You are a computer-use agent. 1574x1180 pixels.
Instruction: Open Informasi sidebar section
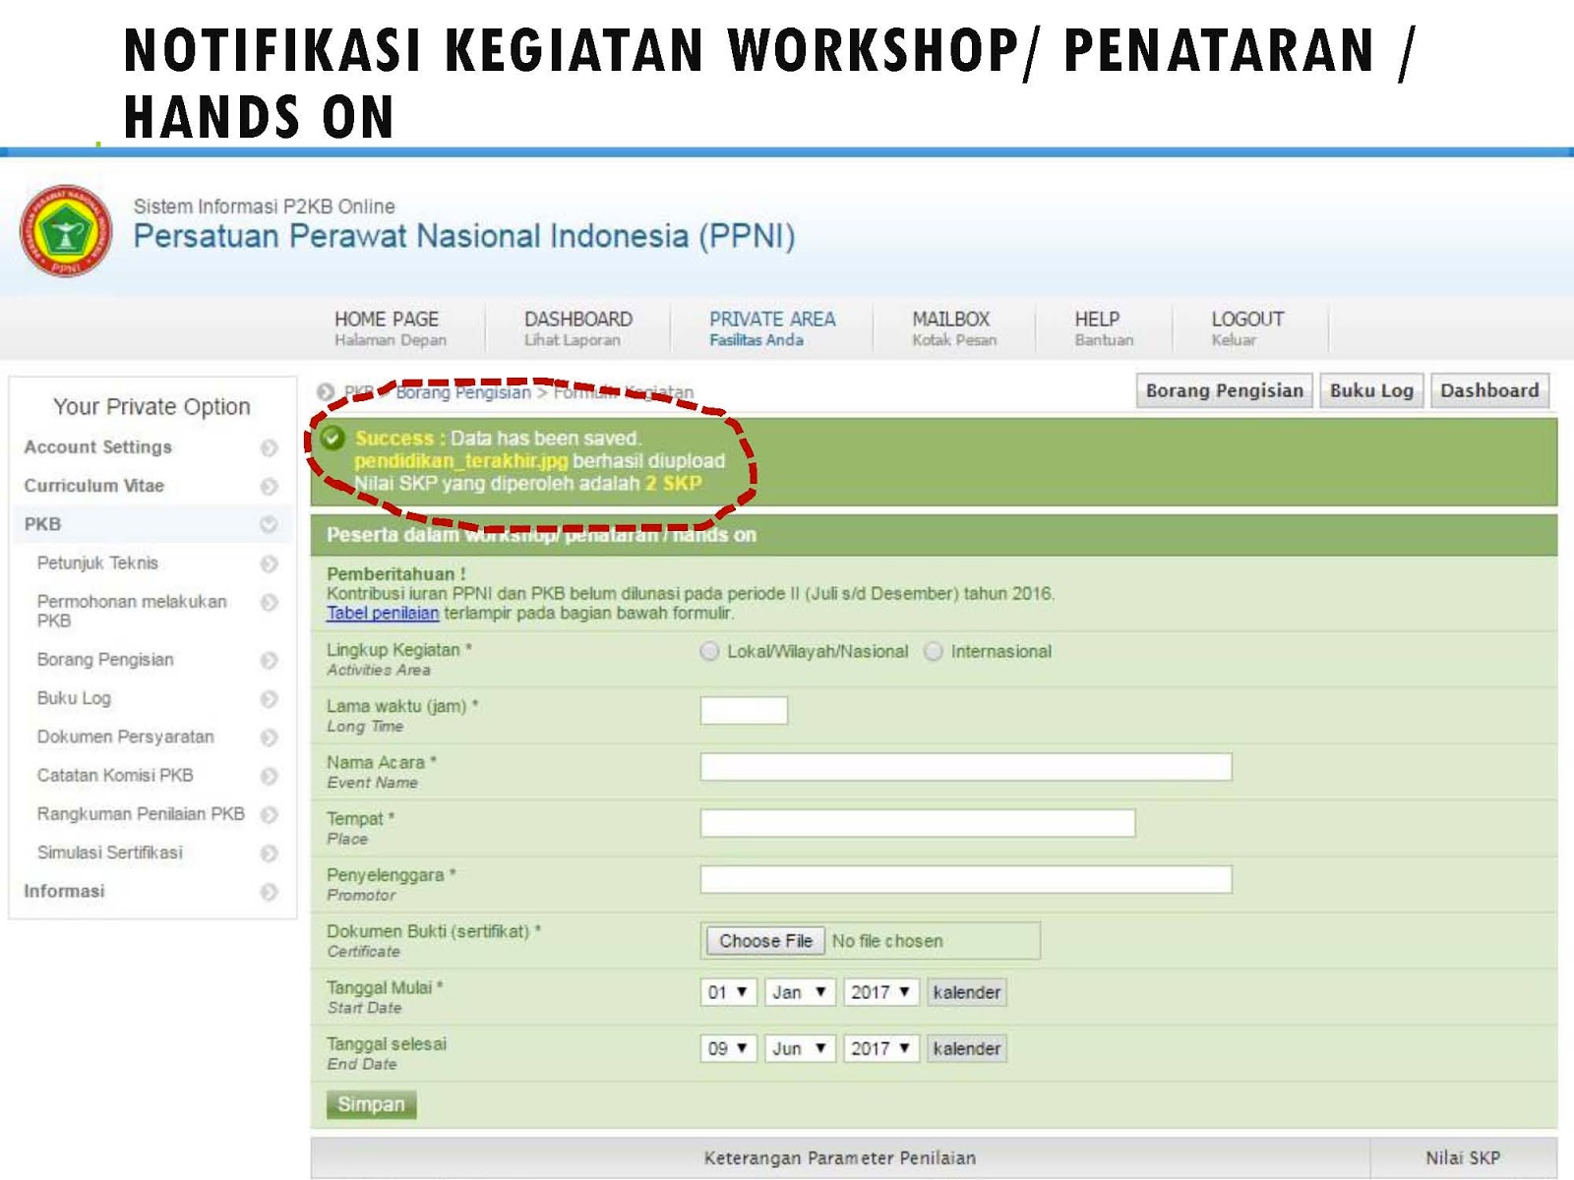coord(64,891)
